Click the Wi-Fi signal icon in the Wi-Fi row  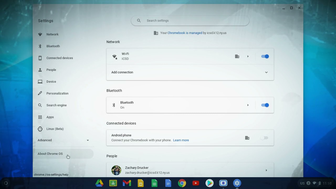[x=115, y=56]
